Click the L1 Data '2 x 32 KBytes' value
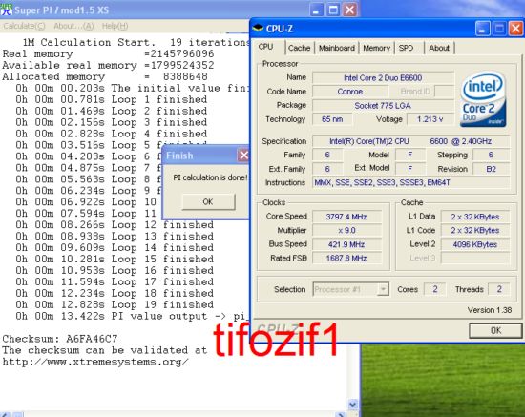The width and height of the screenshot is (525, 417). point(475,217)
